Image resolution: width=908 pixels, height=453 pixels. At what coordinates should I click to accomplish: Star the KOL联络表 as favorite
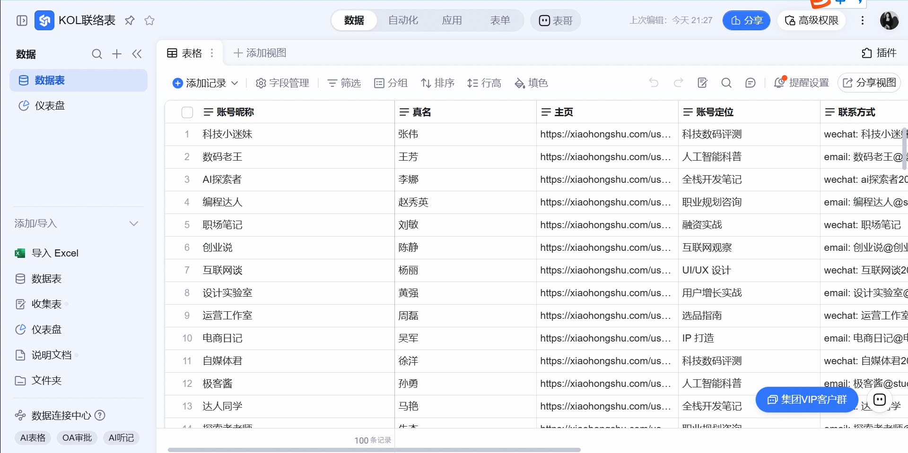[x=149, y=20]
